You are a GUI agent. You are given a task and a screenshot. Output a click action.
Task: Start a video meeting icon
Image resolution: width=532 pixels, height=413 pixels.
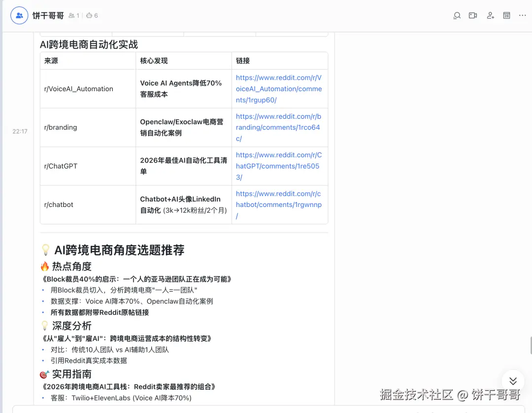(x=472, y=16)
